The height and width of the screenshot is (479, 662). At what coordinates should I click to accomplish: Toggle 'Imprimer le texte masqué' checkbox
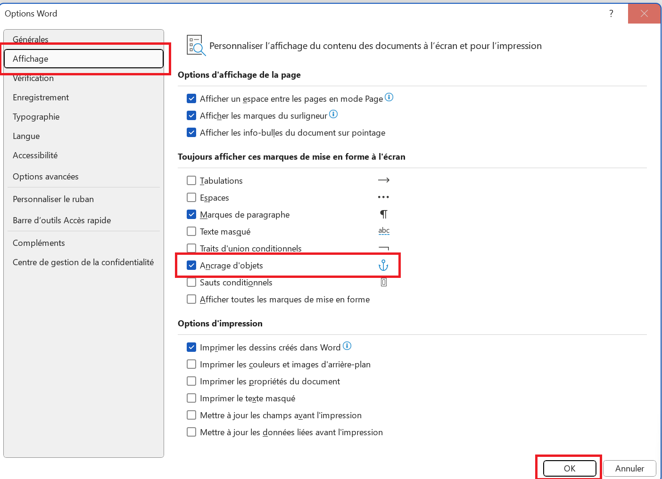point(191,398)
